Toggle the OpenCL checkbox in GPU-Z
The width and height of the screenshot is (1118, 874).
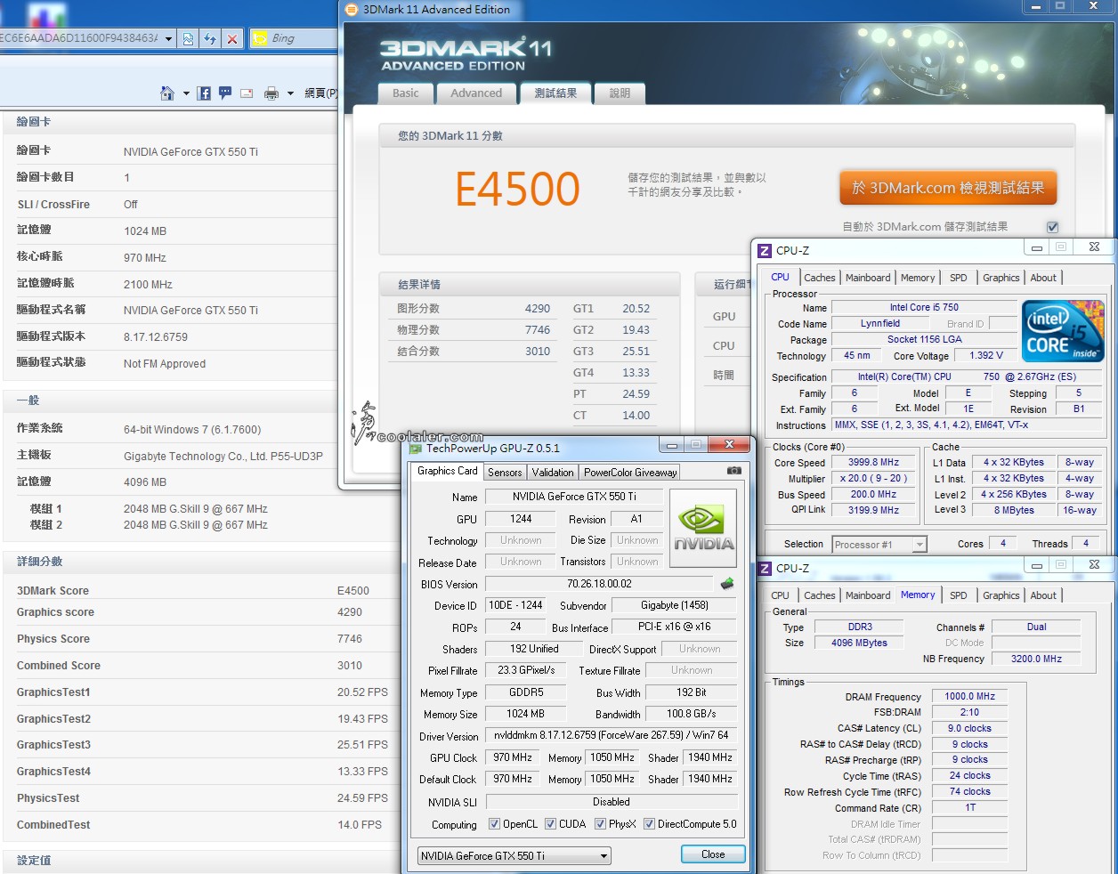click(494, 824)
